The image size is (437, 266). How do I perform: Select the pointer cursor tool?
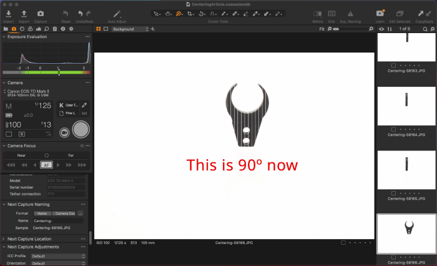click(156, 14)
